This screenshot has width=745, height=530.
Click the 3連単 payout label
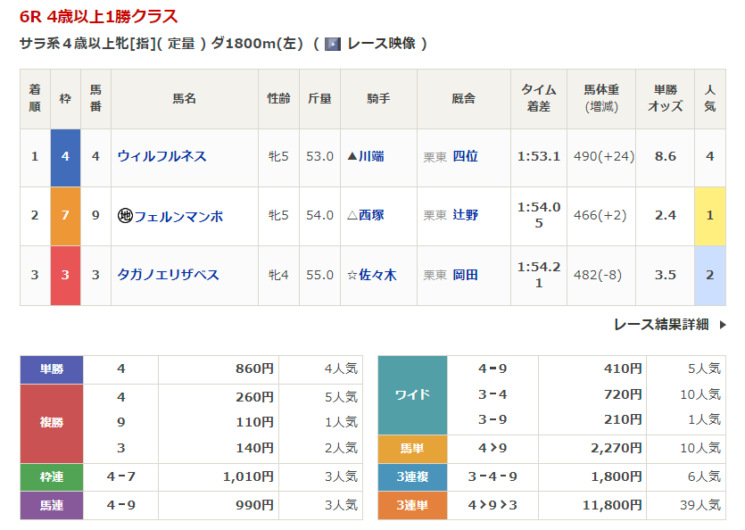pyautogui.click(x=412, y=506)
